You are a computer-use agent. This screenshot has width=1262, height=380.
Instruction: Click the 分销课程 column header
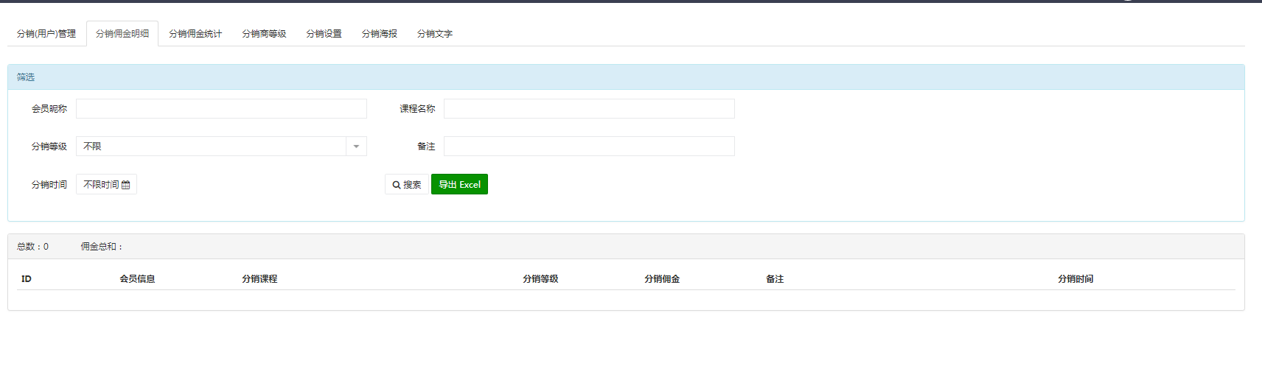259,279
